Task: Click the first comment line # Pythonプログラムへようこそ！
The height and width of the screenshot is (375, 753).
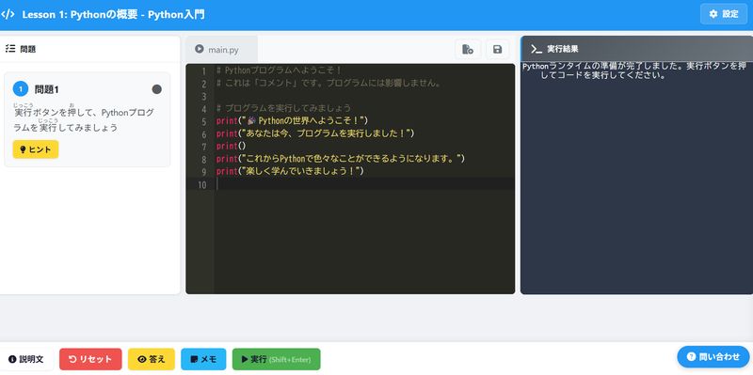Action: point(279,70)
